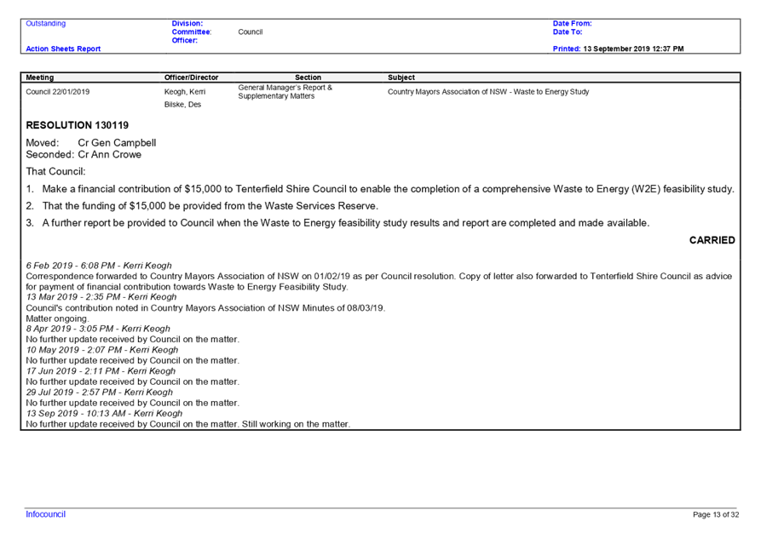Click note header '13 Mar 2019 - 2:35 PM - Kerri Keogh'

[101, 297]
